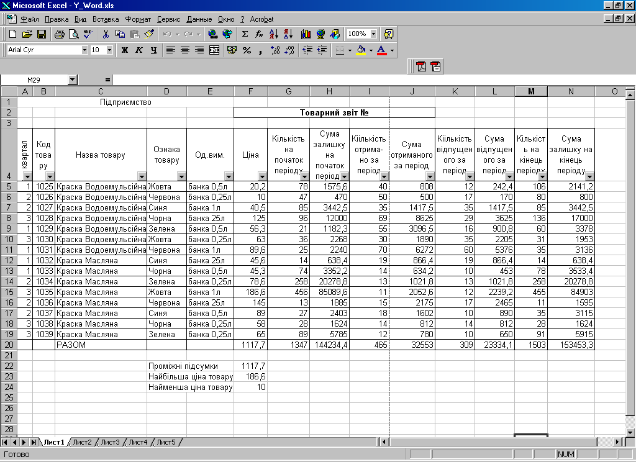This screenshot has height=462, width=636.
Task: Open the Вставка menu
Action: [x=106, y=19]
